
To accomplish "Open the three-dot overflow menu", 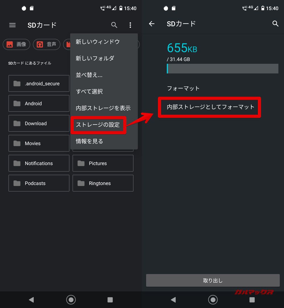I will 130,25.
